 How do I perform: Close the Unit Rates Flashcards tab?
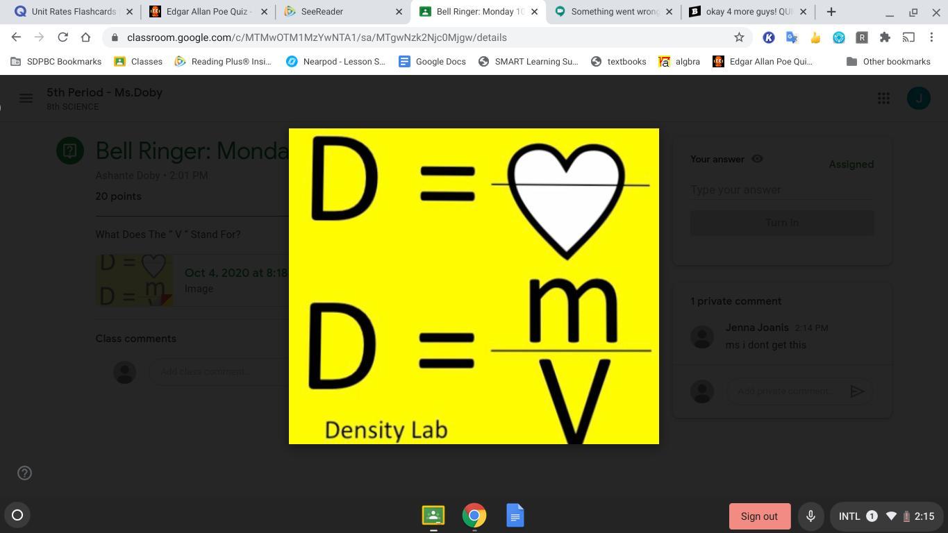tap(129, 12)
